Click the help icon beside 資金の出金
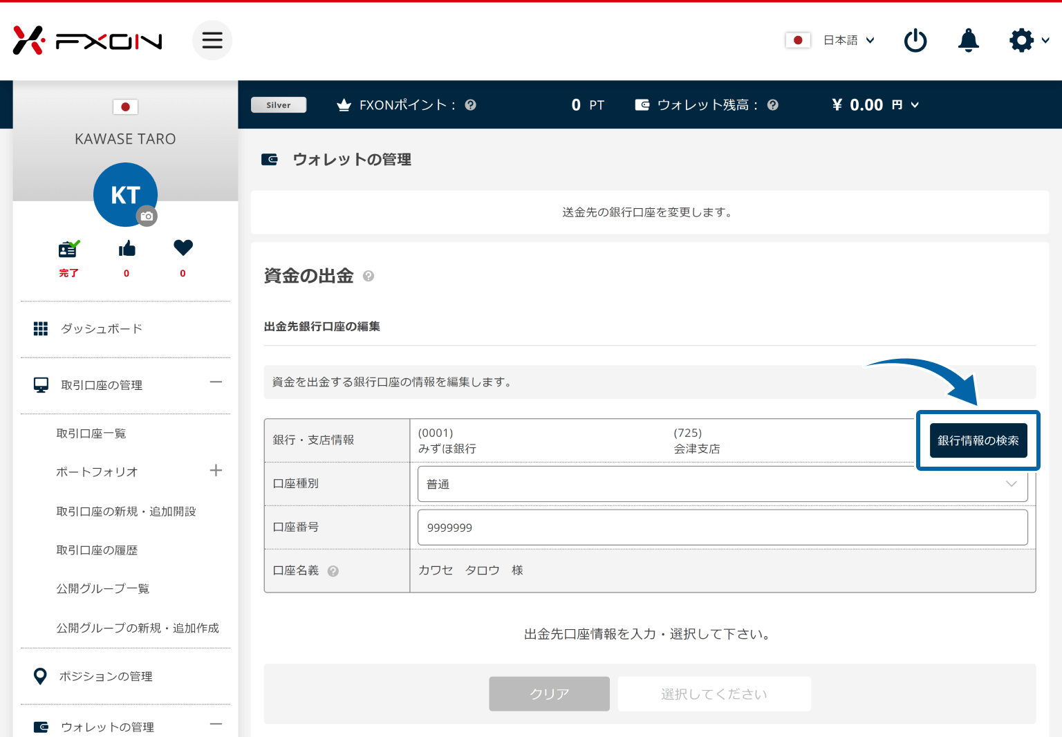The image size is (1062, 737). click(x=369, y=276)
